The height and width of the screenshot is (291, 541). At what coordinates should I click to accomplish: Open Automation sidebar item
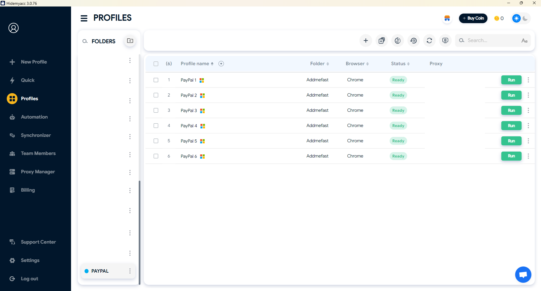coord(28,117)
